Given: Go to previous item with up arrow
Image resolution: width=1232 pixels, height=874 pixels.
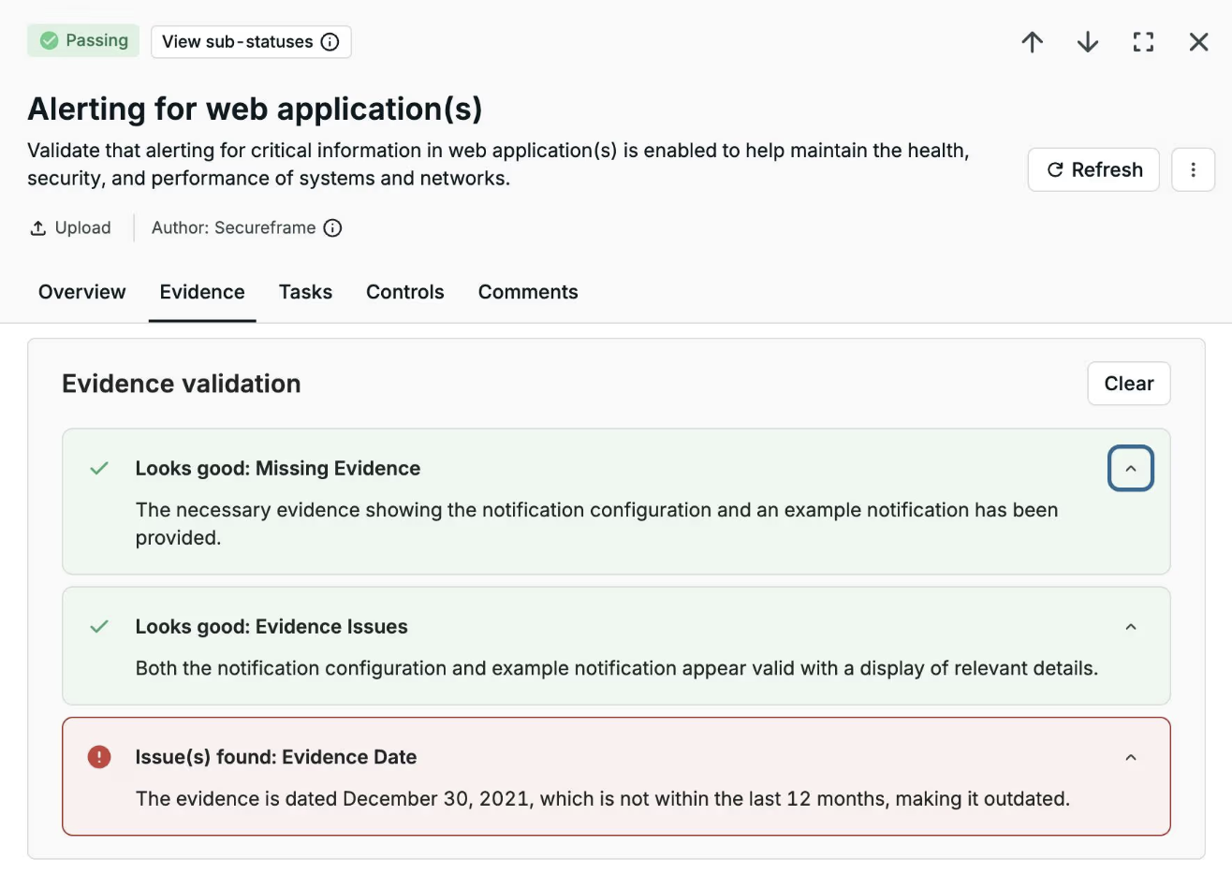Looking at the screenshot, I should tap(1033, 42).
